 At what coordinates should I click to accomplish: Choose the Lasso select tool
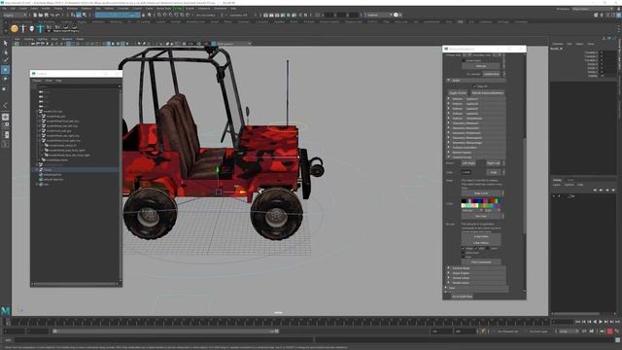click(x=5, y=52)
